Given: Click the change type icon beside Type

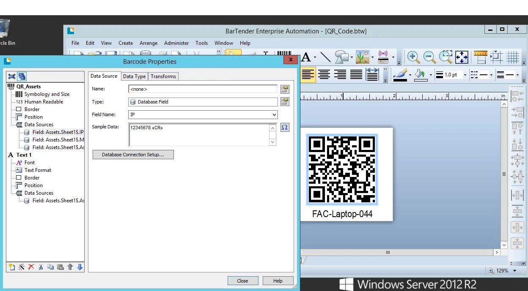Looking at the screenshot, I should pos(285,102).
